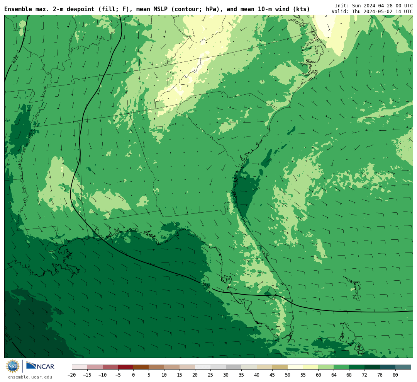Click the colorbar tick label 64

[334, 375]
